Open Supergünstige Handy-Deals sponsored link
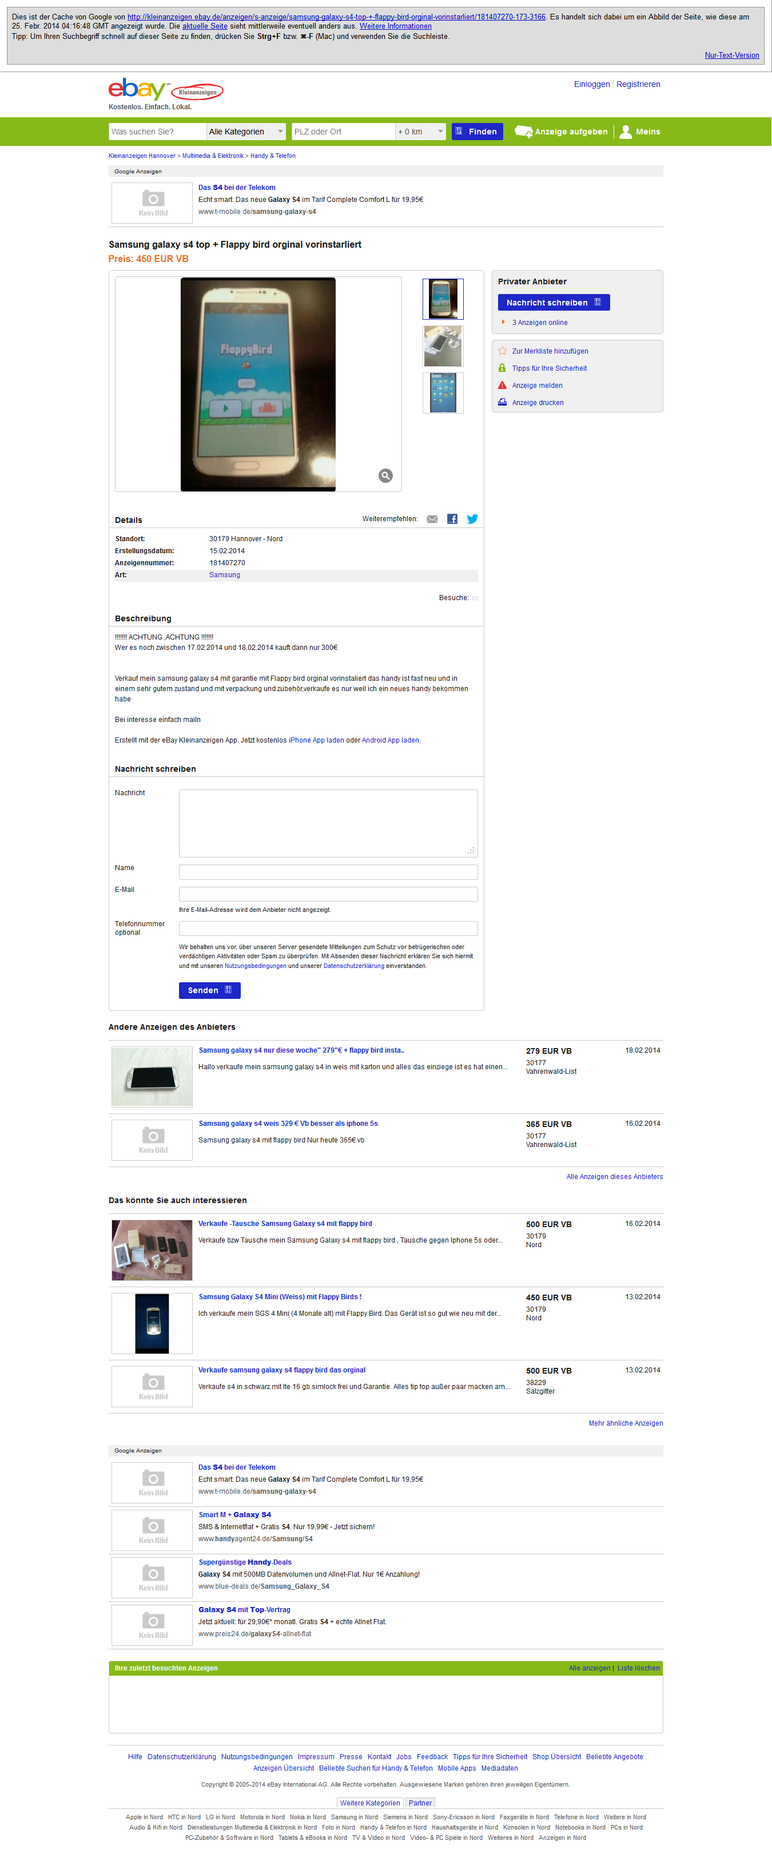The image size is (772, 1861). click(x=245, y=1562)
